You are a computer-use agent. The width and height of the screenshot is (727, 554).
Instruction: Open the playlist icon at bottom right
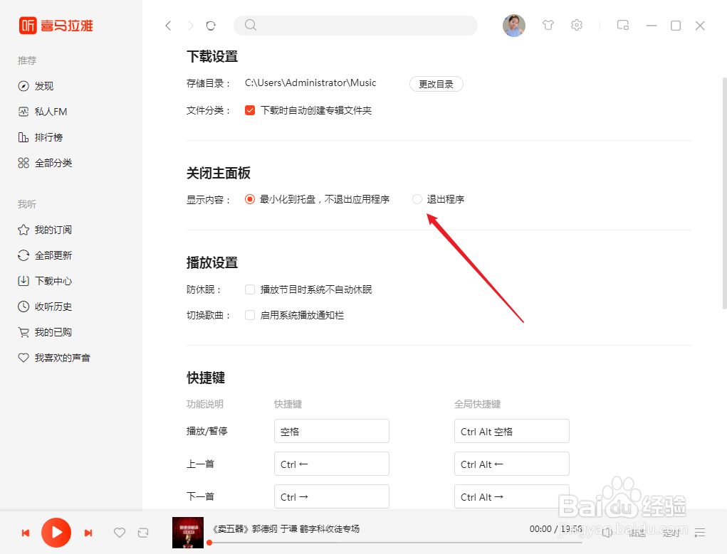(700, 532)
